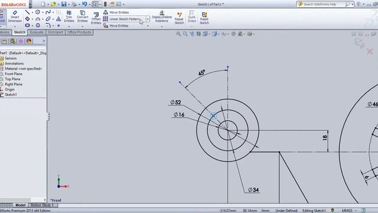Select Origin in the feature tree

coord(9,89)
